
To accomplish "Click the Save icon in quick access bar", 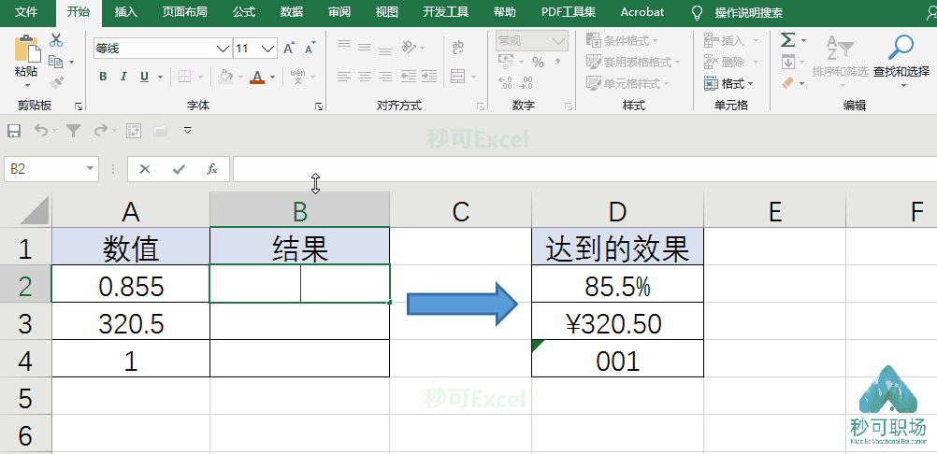I will 13,131.
